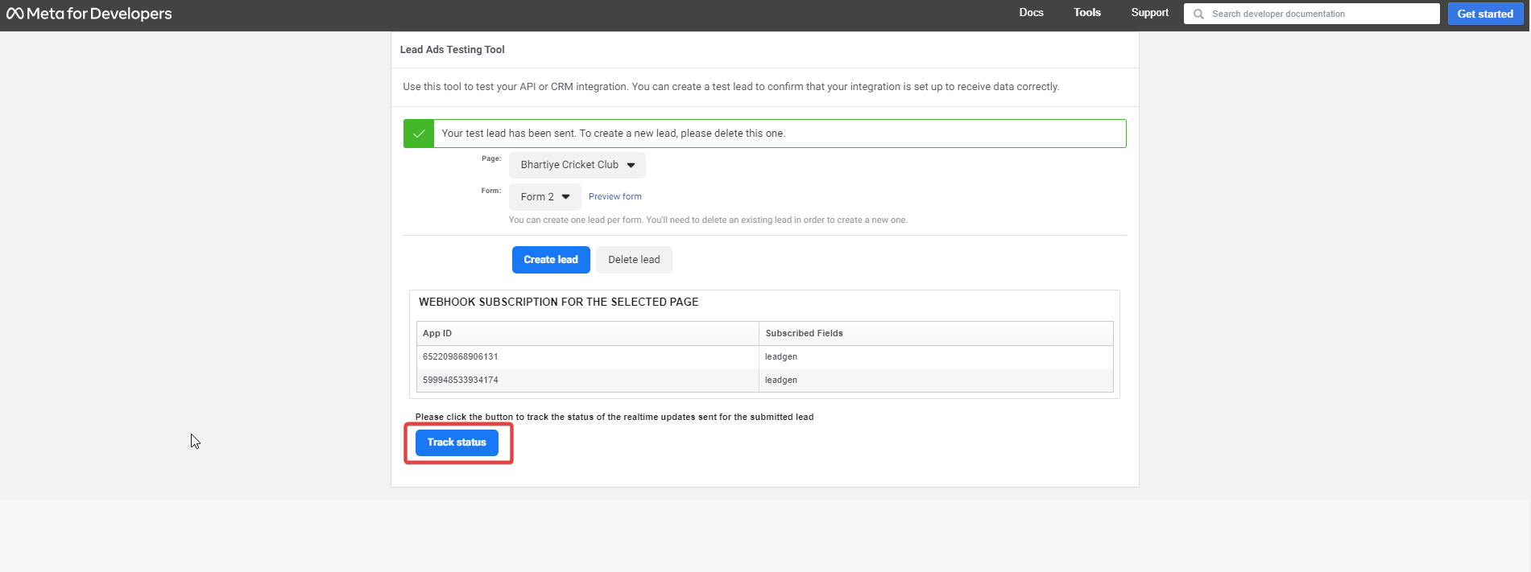Open the Docs menu
1531x572 pixels.
1031,13
